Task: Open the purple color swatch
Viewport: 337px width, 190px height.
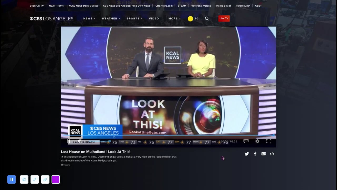Action: click(56, 179)
